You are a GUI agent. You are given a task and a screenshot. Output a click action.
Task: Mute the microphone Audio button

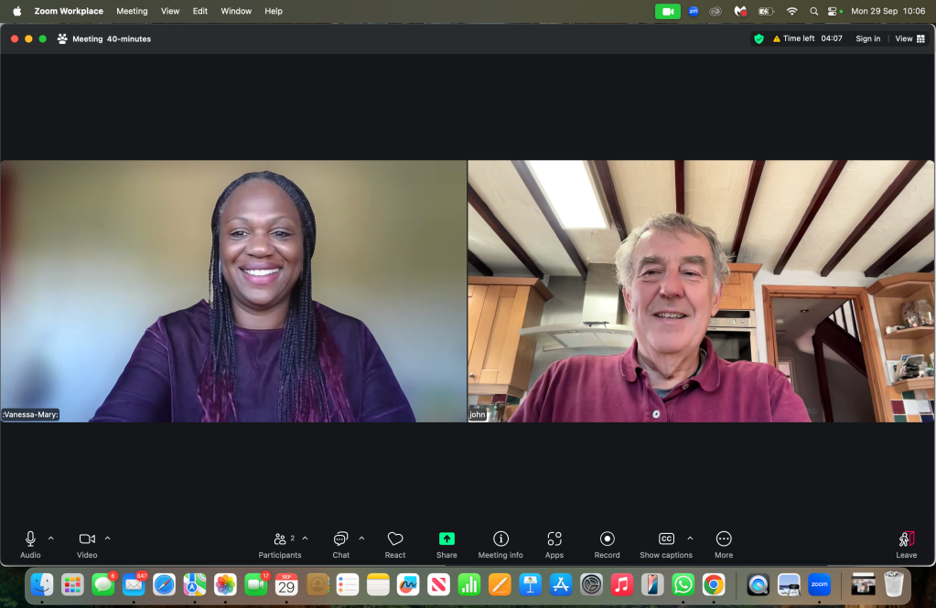coord(30,539)
